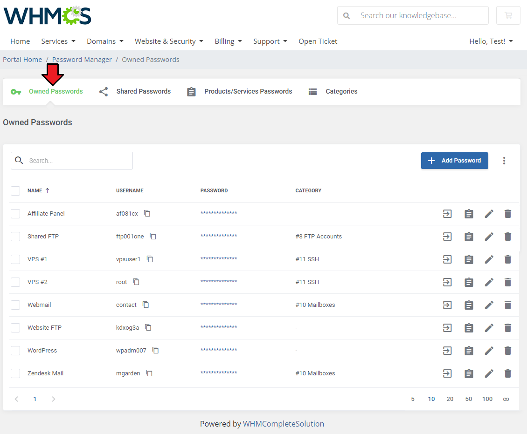
Task: Click the WHMCS logo
Action: tap(48, 15)
